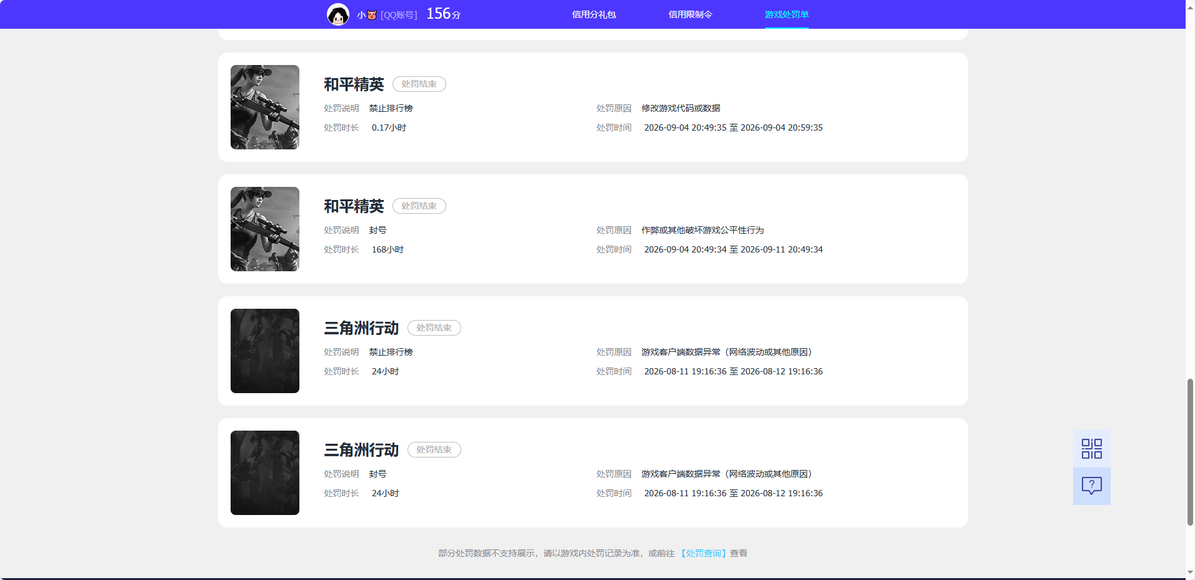
Task: Click the pig emoji beside the nickname
Action: point(372,15)
